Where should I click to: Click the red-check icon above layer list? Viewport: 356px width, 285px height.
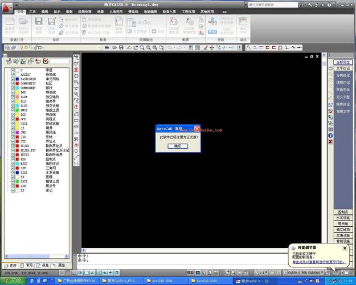coord(46,61)
